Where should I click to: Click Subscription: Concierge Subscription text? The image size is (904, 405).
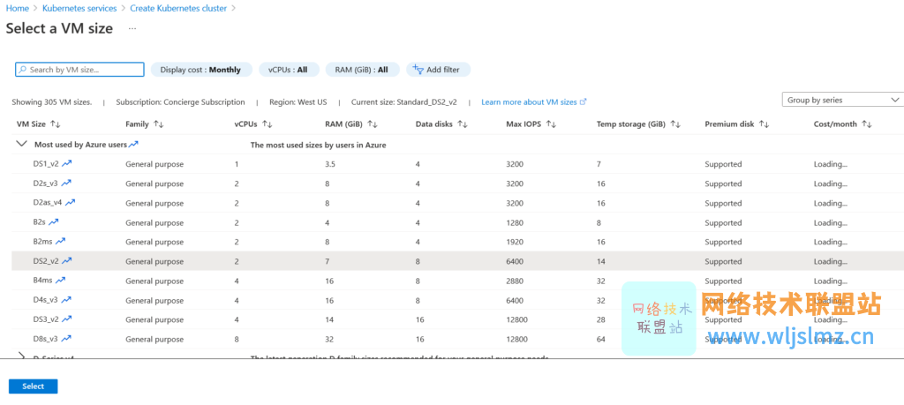point(180,102)
